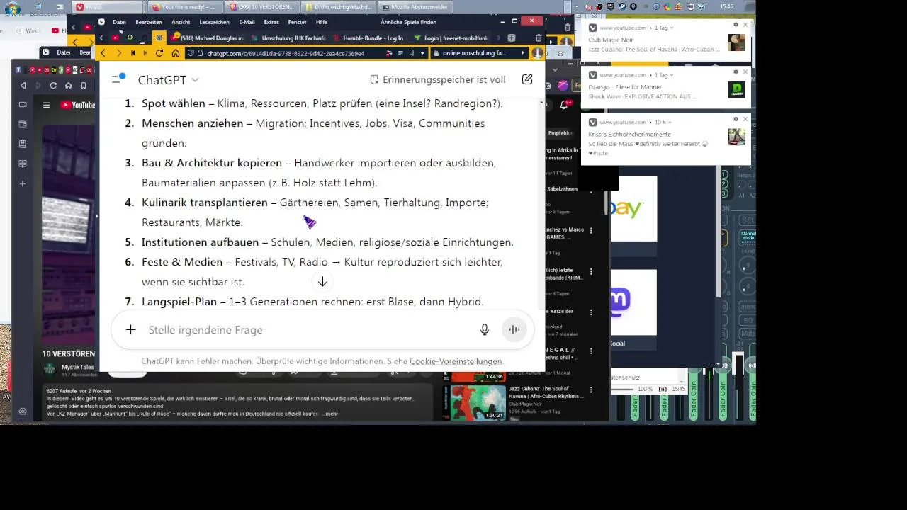
Task: Go forward in the ChatGPT browser window
Action: coord(118,53)
